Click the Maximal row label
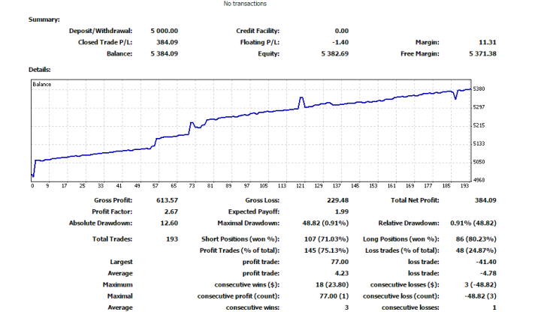 (x=119, y=296)
